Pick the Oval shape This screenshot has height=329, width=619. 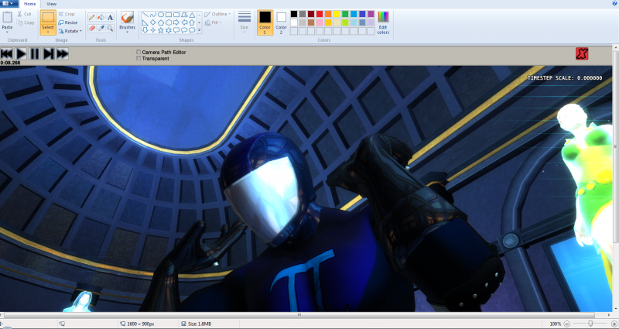(x=161, y=15)
